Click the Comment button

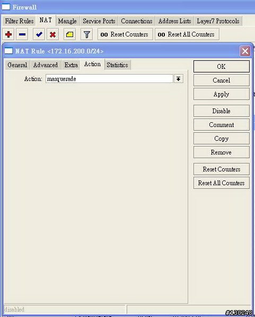click(x=222, y=125)
